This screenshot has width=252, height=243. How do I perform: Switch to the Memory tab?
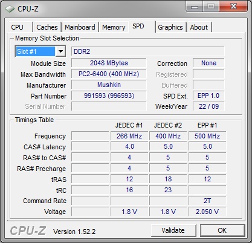(x=114, y=27)
